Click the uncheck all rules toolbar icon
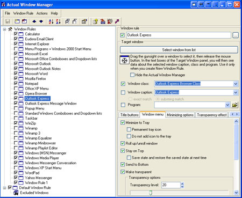242x198 pixels. [75, 21]
